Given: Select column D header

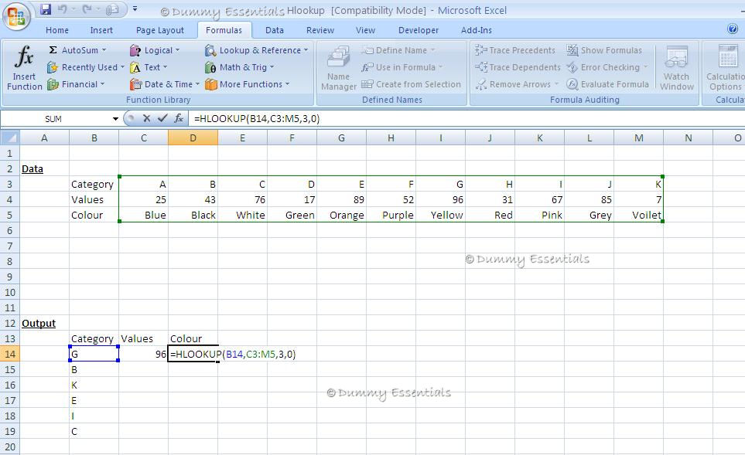Looking at the screenshot, I should (x=193, y=138).
